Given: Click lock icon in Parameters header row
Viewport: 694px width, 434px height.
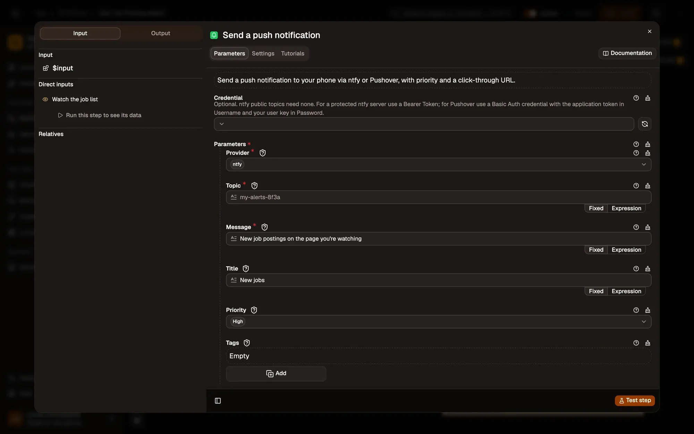Looking at the screenshot, I should pos(648,144).
